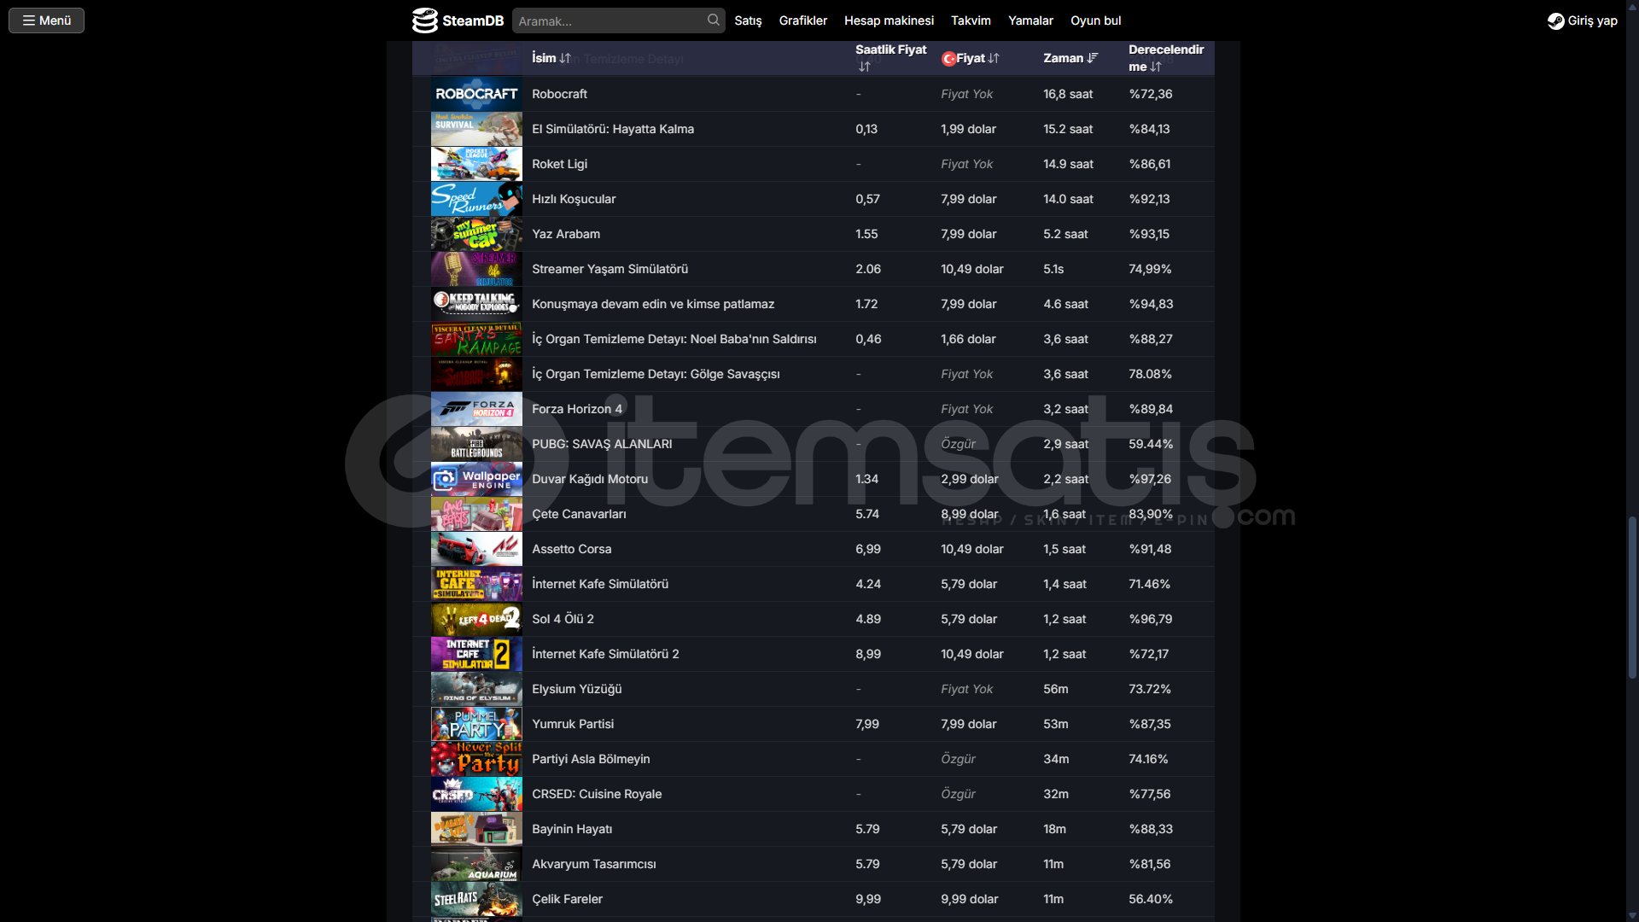The height and width of the screenshot is (922, 1639).
Task: Open the Duvar Kağıdı Motoru link
Action: pyautogui.click(x=590, y=479)
